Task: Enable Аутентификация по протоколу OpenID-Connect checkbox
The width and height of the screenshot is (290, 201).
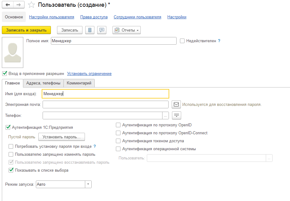Action: pos(118,133)
